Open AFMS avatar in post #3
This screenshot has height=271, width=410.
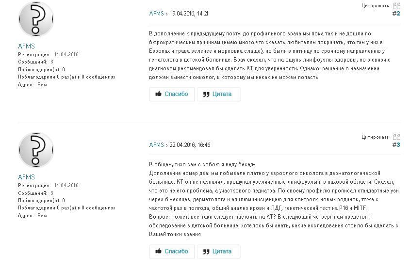(36, 150)
